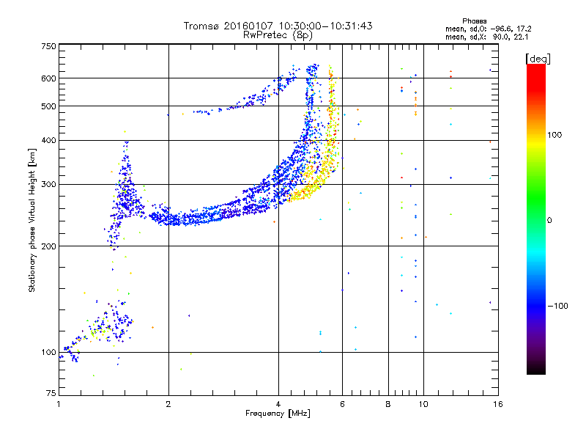Screen dimensions: 586x440
Task: Click the 'mean, sd,O: -96.6, 17.2' statistic
Action: point(488,29)
